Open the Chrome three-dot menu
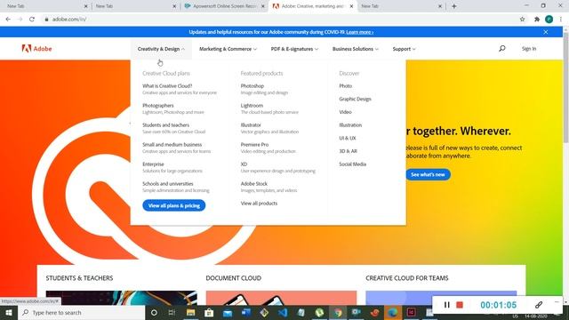Viewport: 569px width, 320px height. 561,20
